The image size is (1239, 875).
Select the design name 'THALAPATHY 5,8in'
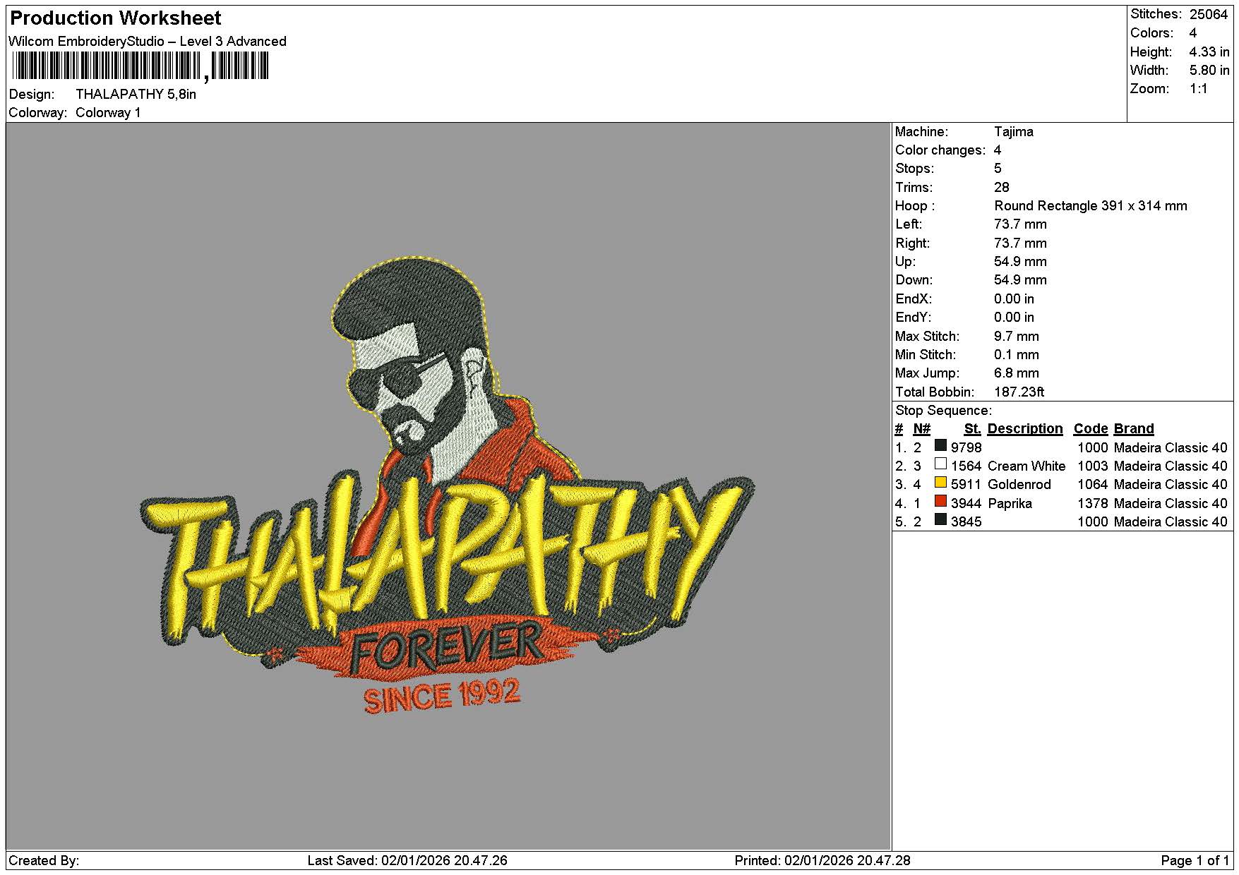point(136,95)
